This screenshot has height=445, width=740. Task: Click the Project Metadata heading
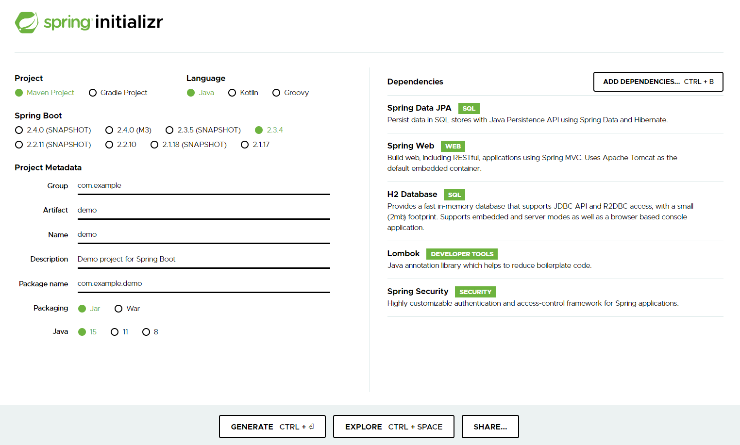coord(48,167)
